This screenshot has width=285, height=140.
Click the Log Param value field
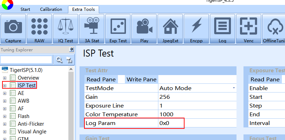[171, 123]
